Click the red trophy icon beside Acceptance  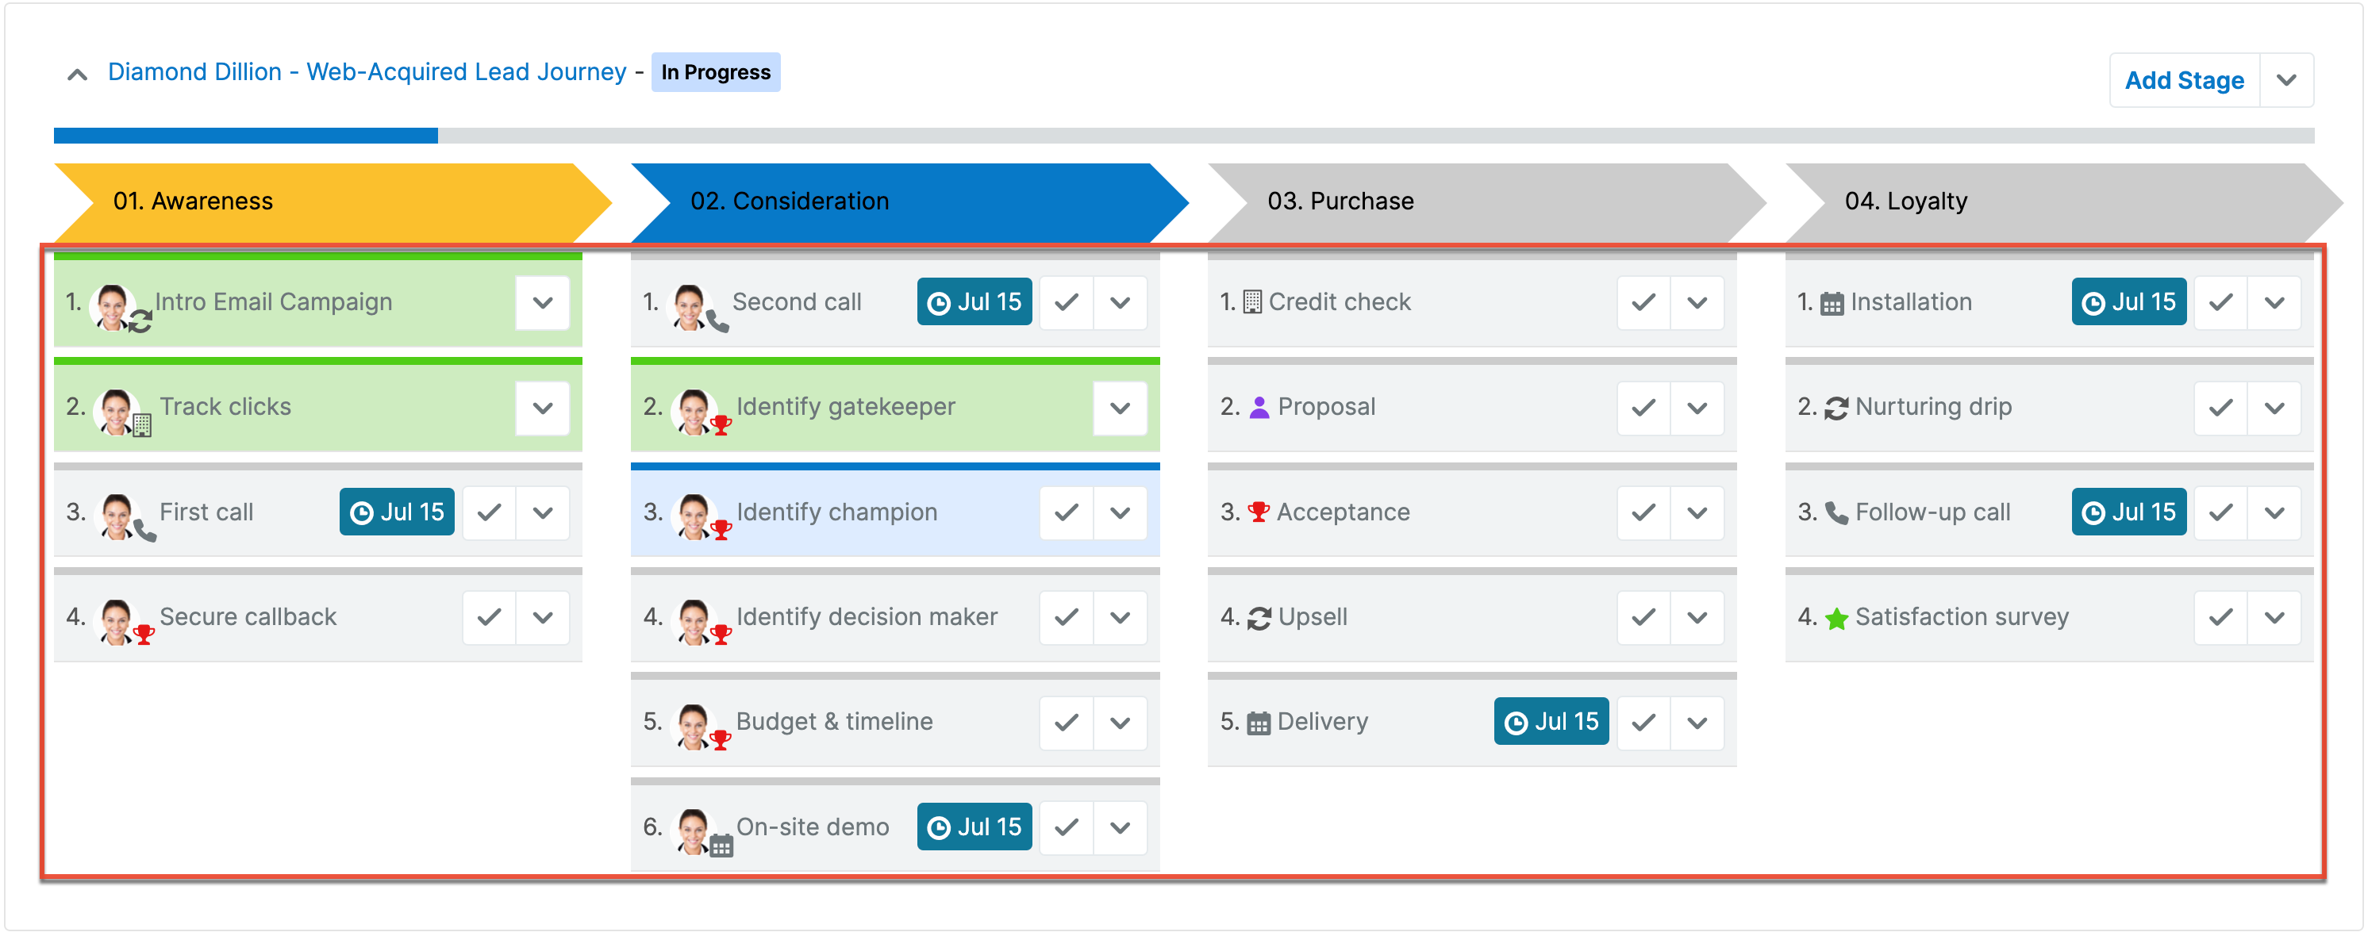coord(1258,512)
